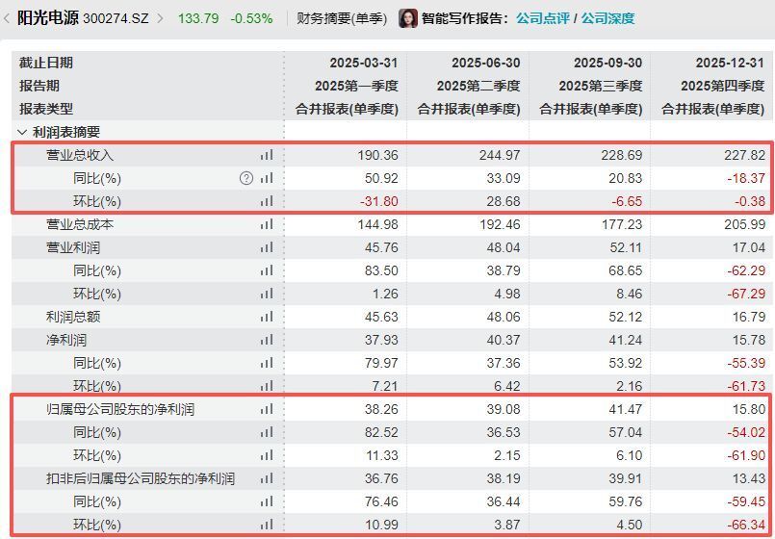
Task: Click the 报表类型 header label
Action: (x=46, y=109)
